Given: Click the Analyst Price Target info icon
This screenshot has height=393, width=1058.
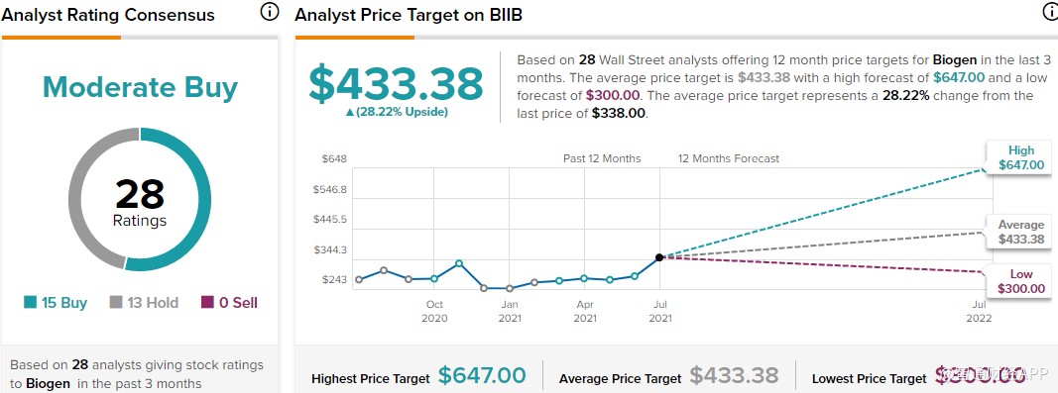Looking at the screenshot, I should 1053,10.
